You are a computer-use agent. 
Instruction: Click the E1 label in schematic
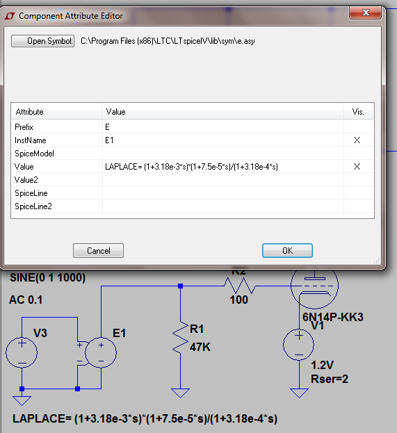(120, 333)
